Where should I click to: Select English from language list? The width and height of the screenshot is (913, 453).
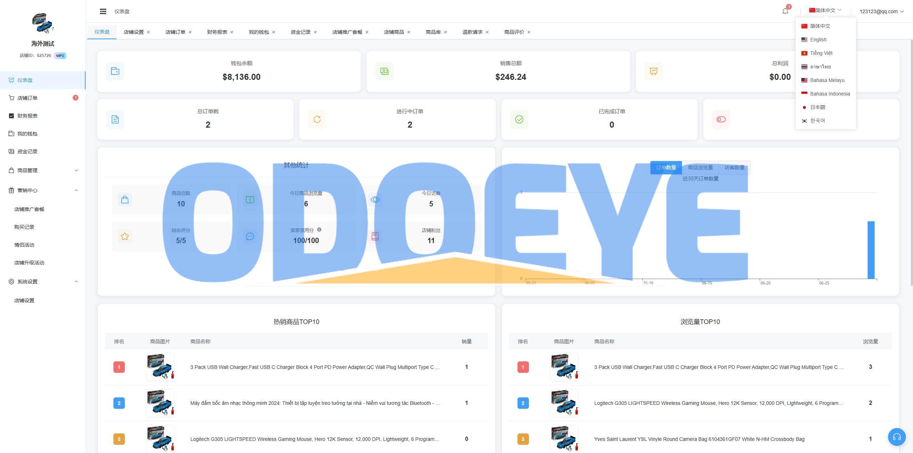point(818,40)
